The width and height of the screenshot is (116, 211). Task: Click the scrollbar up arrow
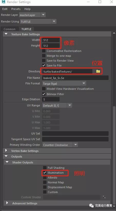click(x=114, y=33)
